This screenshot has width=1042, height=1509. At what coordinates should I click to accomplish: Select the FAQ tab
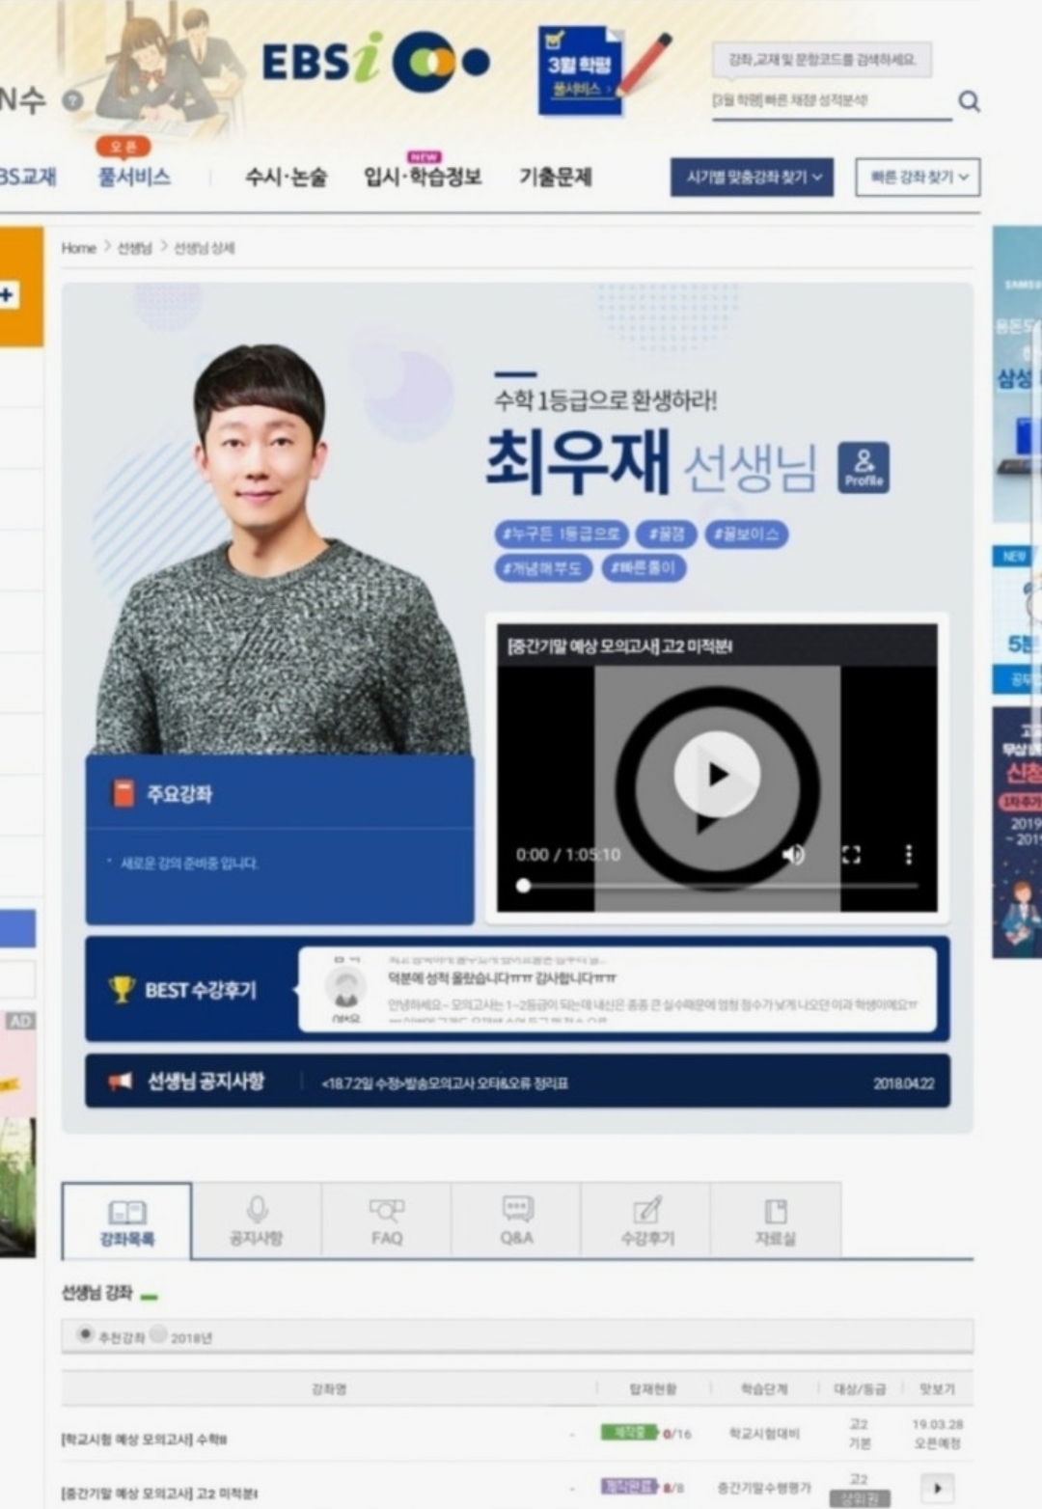point(386,1221)
